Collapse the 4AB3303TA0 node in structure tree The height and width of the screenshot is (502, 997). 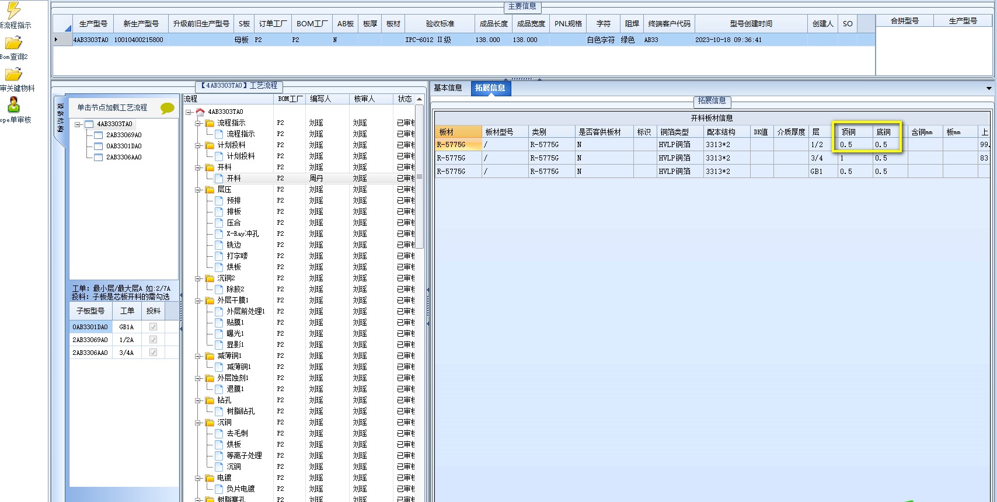point(78,124)
